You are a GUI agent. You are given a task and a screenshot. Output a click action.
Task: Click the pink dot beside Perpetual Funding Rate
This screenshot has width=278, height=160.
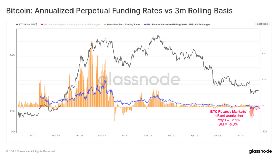point(42,25)
